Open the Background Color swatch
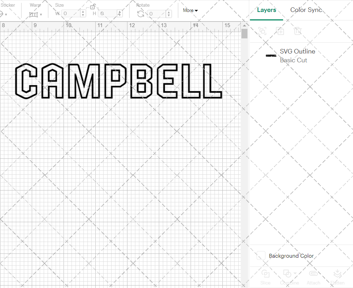 point(261,256)
